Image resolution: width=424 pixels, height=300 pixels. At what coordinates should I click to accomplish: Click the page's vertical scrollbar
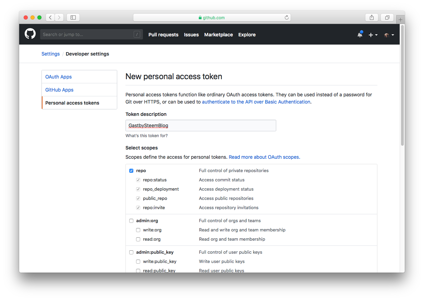[x=402, y=86]
